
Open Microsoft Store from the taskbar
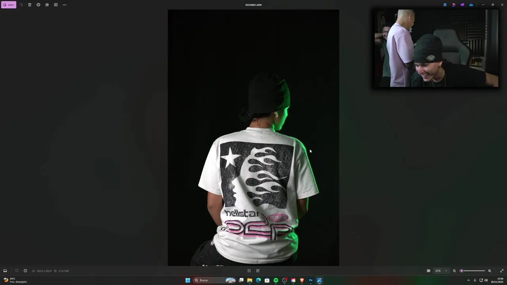pos(267,280)
